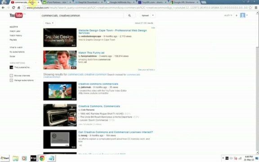Click the Start button
This screenshot has height=162, width=259.
[5, 158]
